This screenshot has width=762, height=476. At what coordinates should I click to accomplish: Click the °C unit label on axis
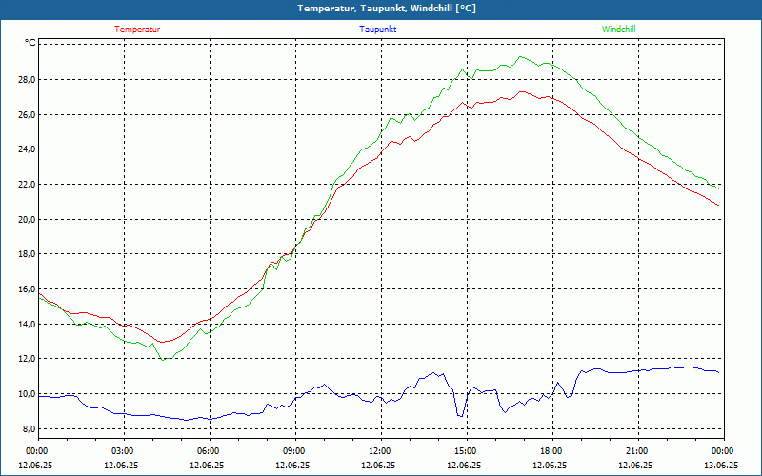[x=30, y=43]
